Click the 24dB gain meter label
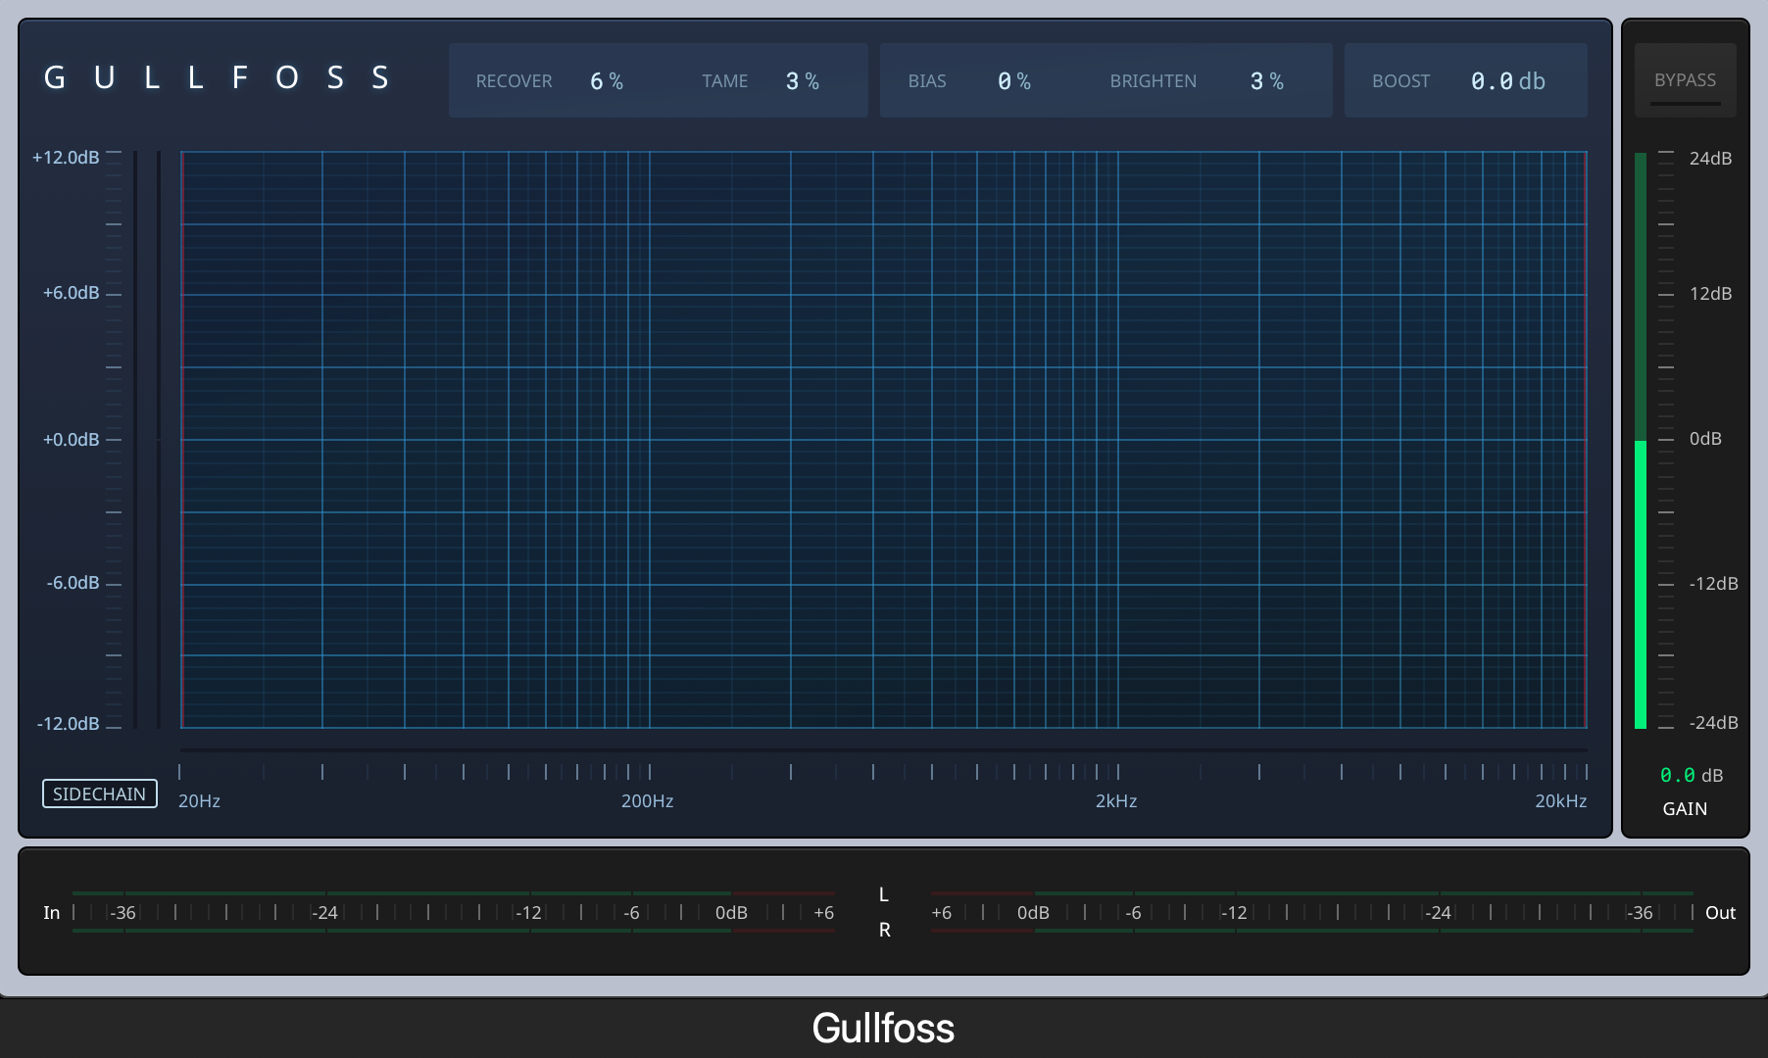This screenshot has width=1768, height=1058. point(1710,159)
